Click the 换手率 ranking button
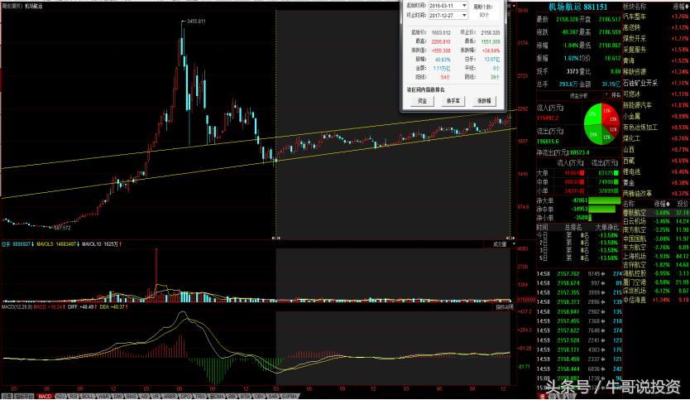This screenshot has width=690, height=400. click(x=453, y=101)
